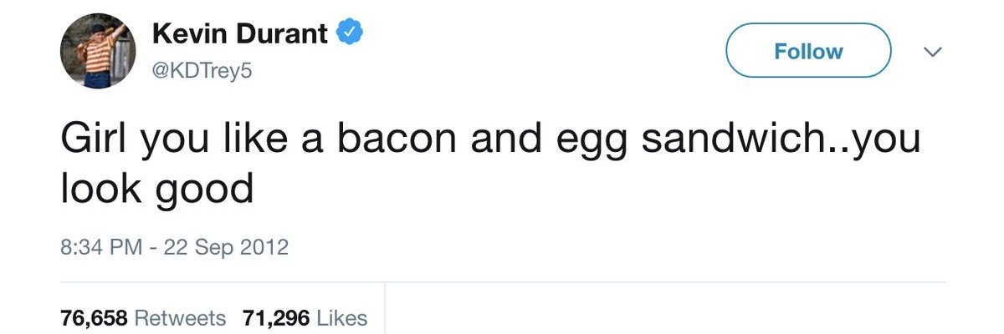Click the Retweets label
Viewport: 1004px width, 334px height.
pos(180,318)
